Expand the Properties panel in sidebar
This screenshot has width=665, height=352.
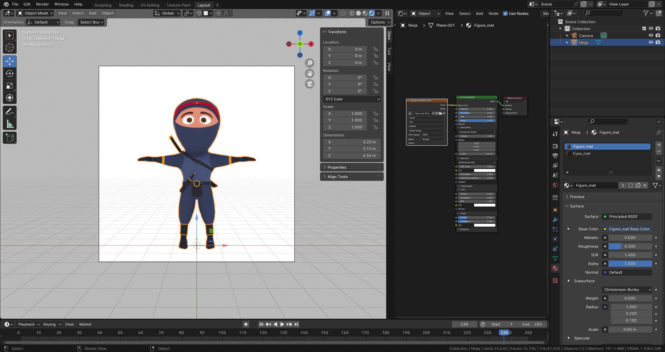pos(352,167)
